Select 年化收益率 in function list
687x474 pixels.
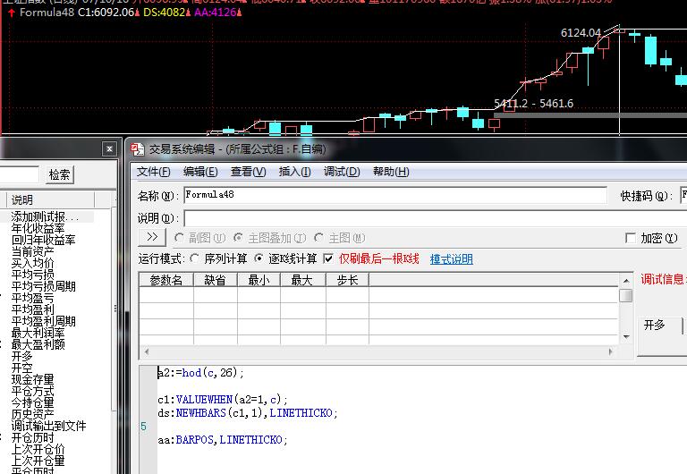click(x=38, y=228)
